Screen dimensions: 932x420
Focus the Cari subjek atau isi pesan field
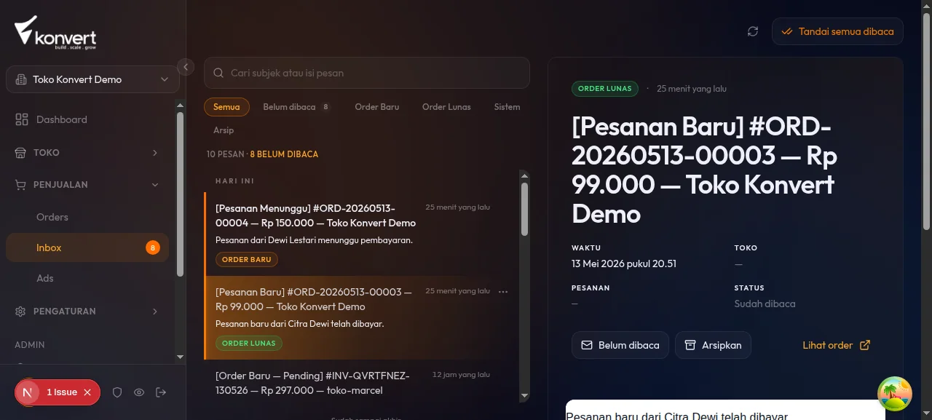tap(367, 73)
